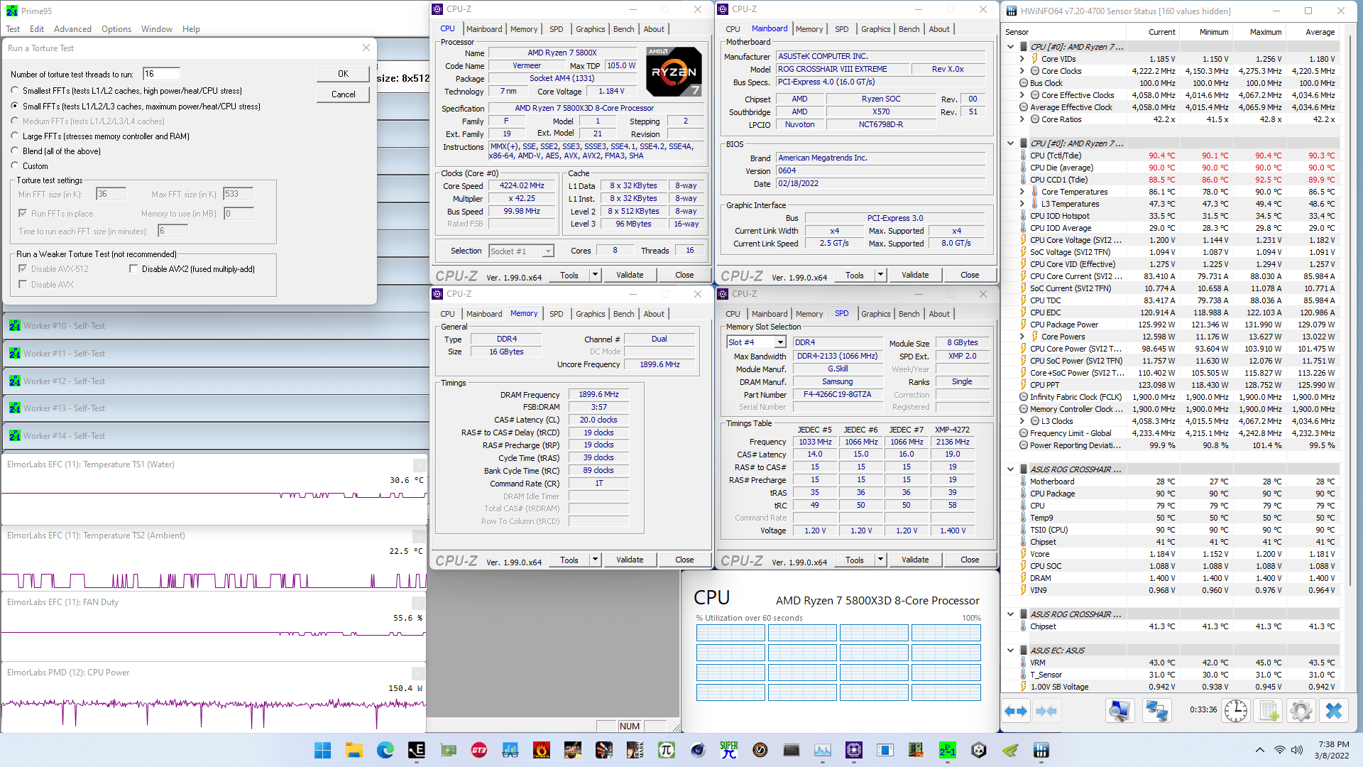Show hidden system tray icons chevron
1363x767 pixels.
1259,750
